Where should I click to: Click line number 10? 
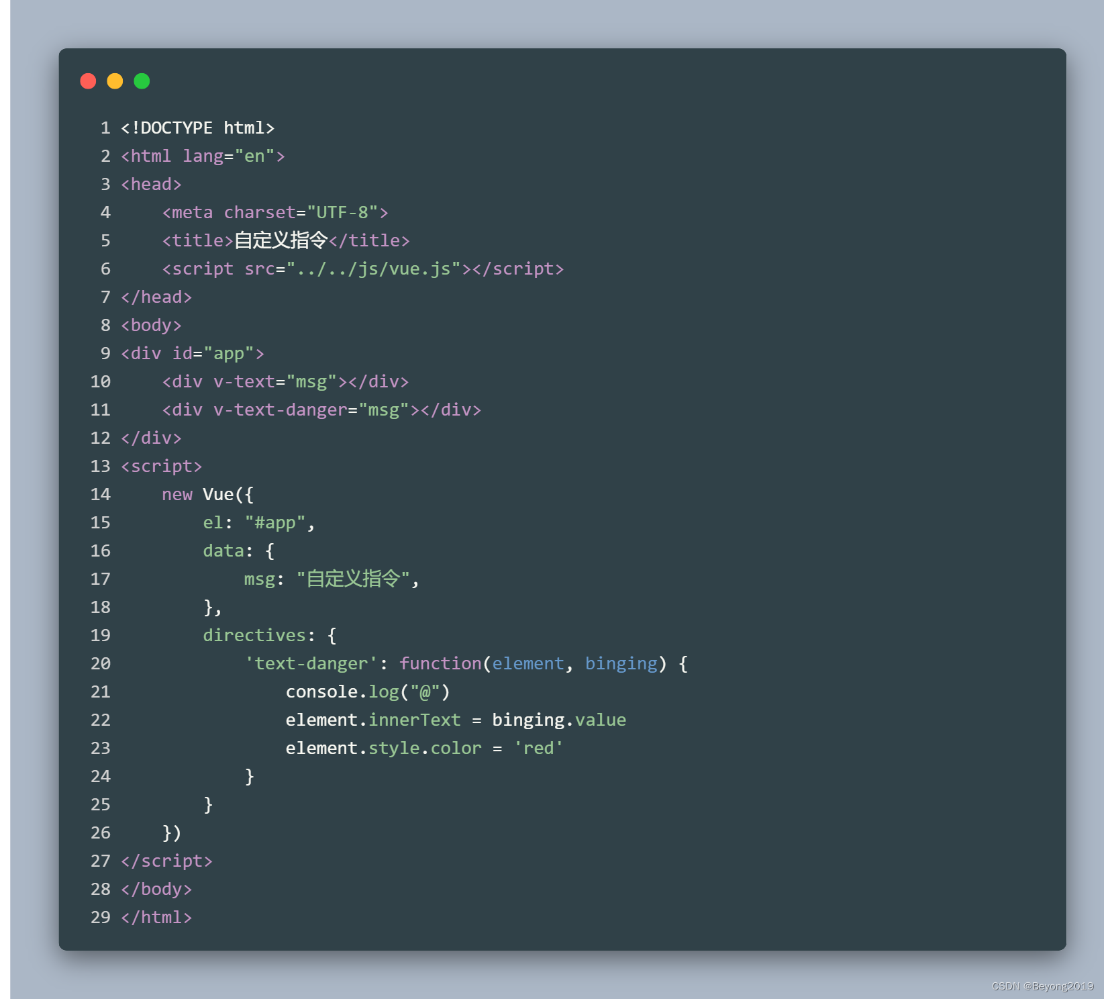click(x=101, y=381)
